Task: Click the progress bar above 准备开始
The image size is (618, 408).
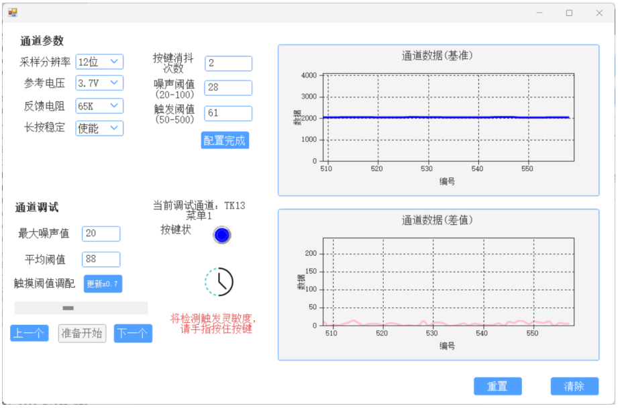Action: (81, 308)
